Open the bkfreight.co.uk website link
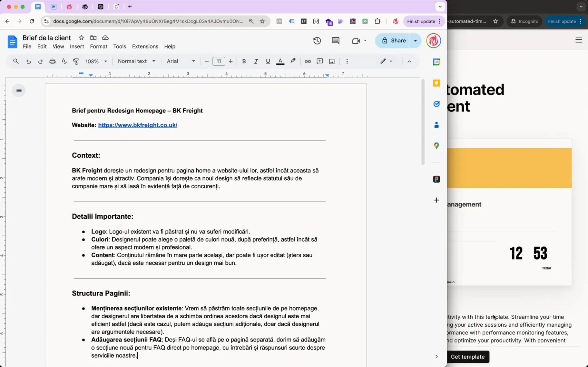Viewport: 588px width, 367px height. click(138, 125)
